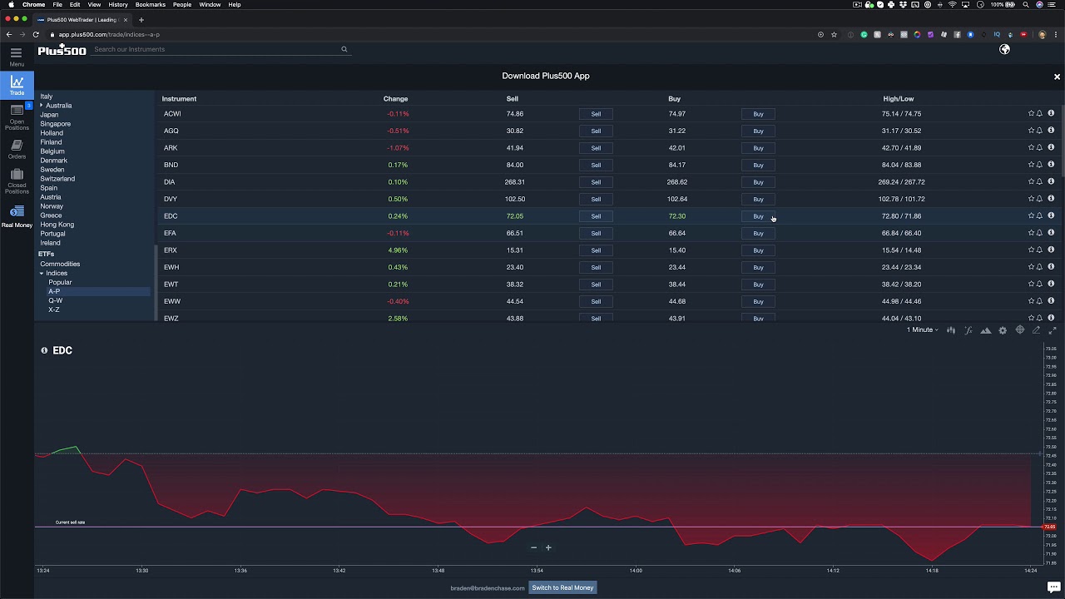Open the 1 Minute timeframe dropdown

[x=922, y=330]
